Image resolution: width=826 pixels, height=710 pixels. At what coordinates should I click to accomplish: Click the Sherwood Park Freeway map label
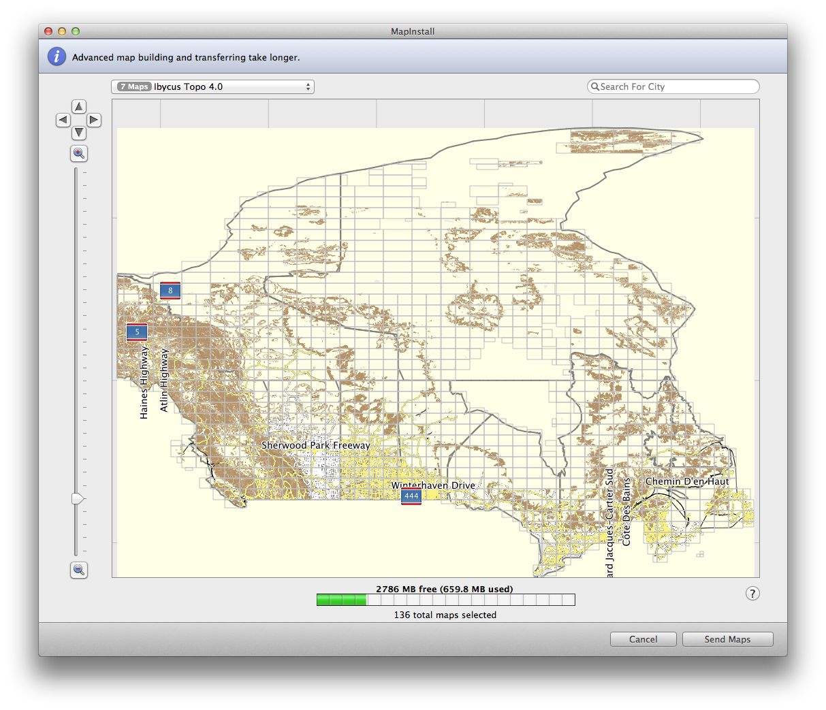[316, 445]
